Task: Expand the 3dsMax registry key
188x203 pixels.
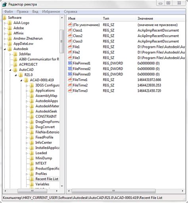Action: tap(10, 54)
